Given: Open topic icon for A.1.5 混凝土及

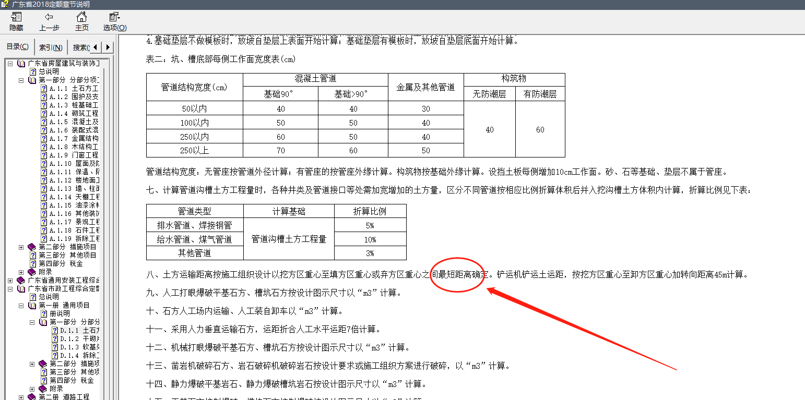Looking at the screenshot, I should coord(44,122).
